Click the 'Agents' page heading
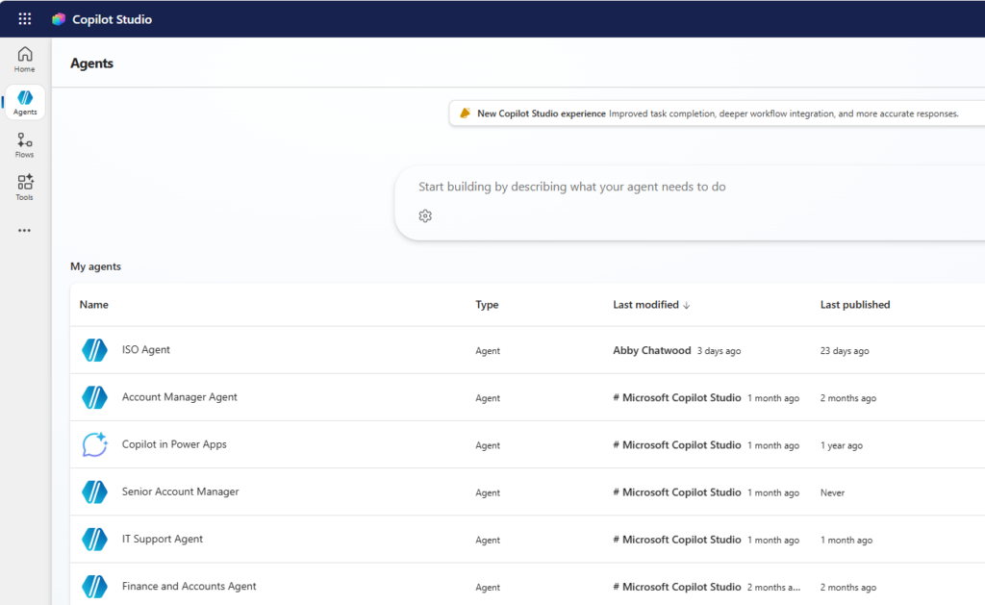 click(x=91, y=63)
